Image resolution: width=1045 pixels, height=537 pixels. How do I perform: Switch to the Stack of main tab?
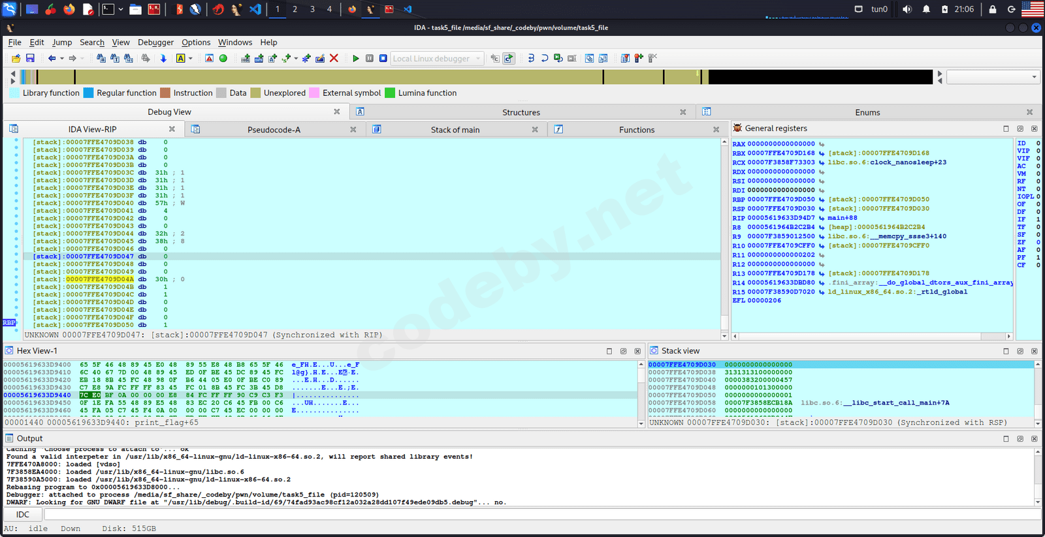coord(455,130)
